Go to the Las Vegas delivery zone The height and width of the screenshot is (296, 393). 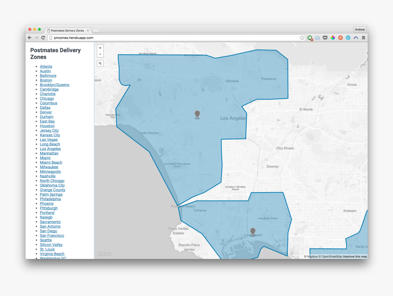(49, 140)
